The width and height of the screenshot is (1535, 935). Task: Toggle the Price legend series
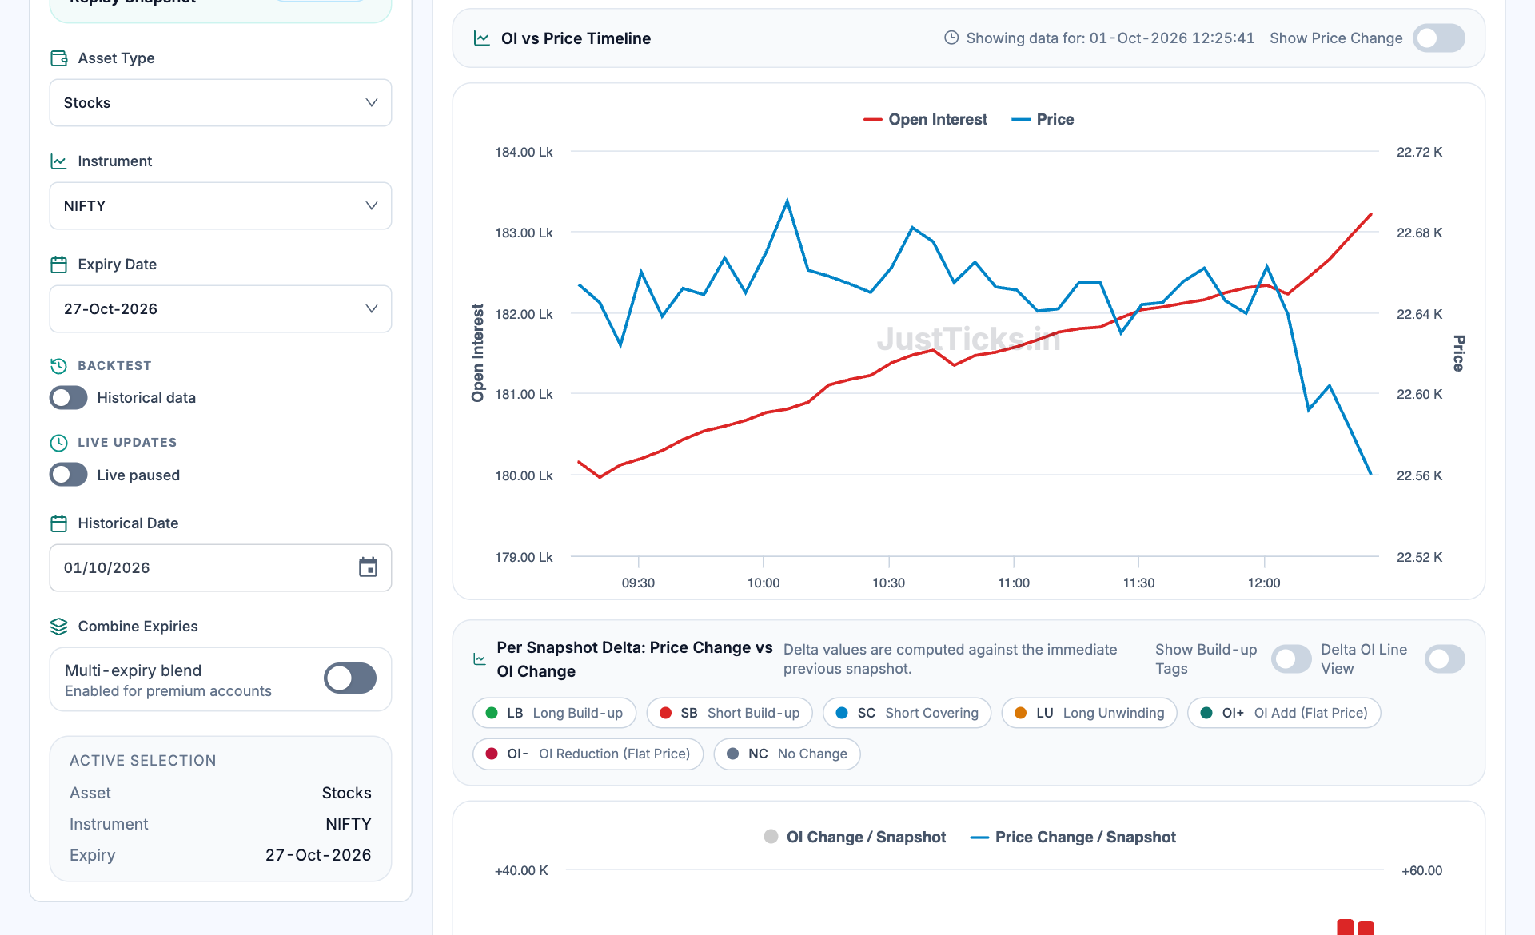coord(1043,120)
